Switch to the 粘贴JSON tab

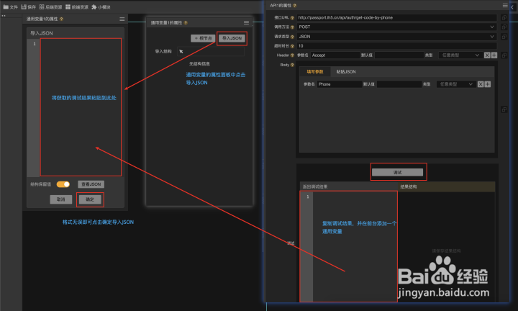tap(346, 72)
